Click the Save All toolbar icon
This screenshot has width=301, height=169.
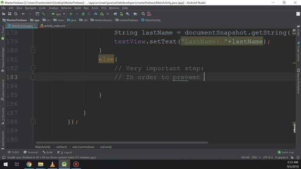9,14
